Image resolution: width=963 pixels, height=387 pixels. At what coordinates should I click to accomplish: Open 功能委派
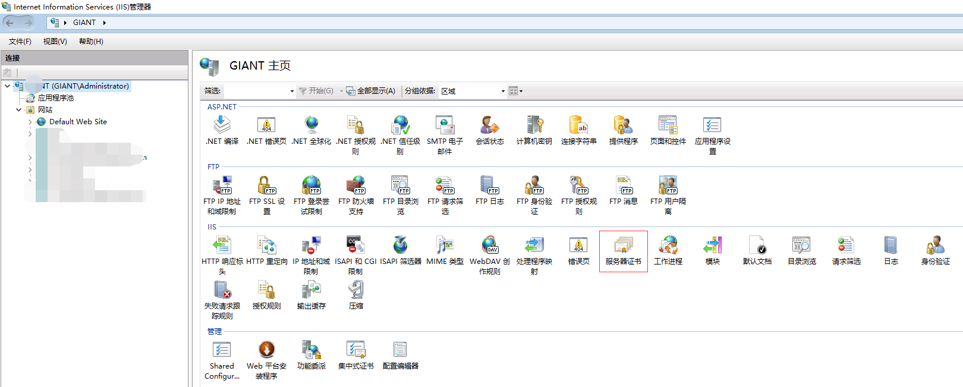tap(311, 355)
